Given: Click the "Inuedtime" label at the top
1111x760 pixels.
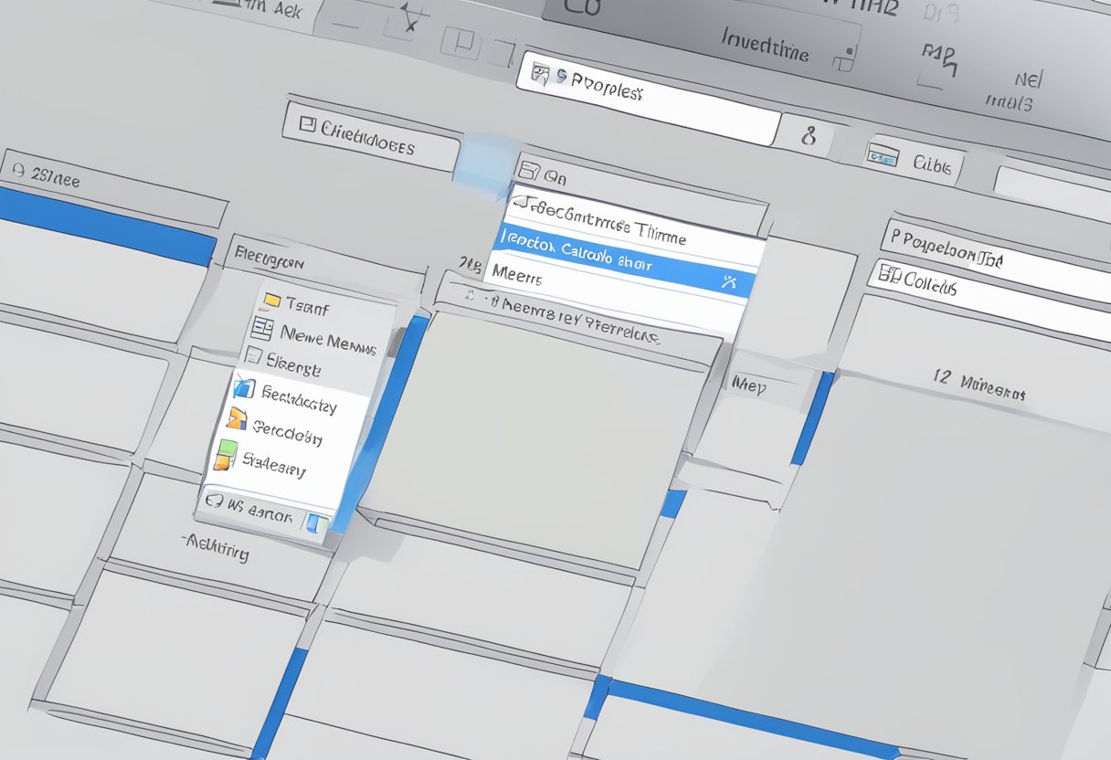Looking at the screenshot, I should [765, 47].
